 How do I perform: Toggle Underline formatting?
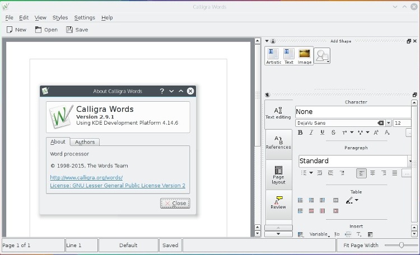pos(322,133)
